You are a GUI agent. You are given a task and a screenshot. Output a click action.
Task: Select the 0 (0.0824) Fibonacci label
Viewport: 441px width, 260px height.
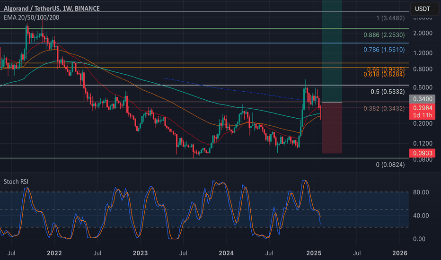pos(390,165)
